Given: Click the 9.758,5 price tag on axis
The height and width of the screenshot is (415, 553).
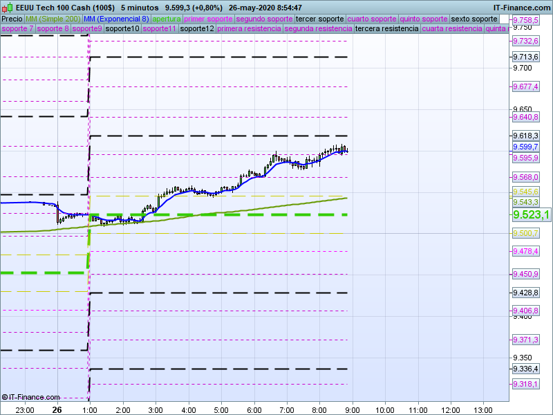Looking at the screenshot, I should point(525,21).
